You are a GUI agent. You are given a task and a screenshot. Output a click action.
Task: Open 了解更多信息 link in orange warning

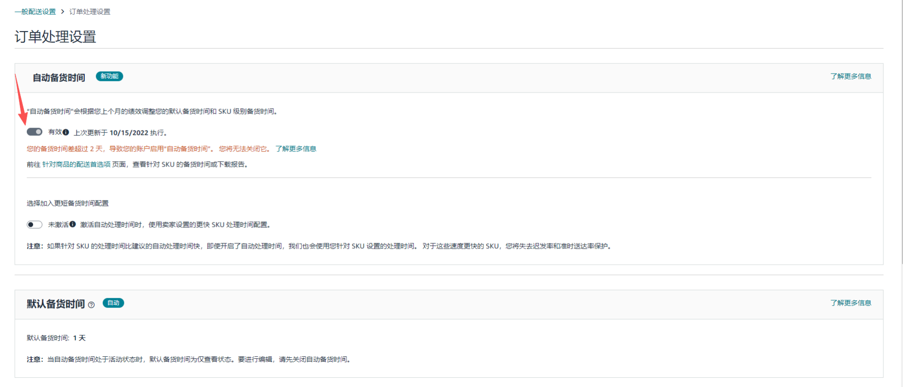tap(295, 149)
